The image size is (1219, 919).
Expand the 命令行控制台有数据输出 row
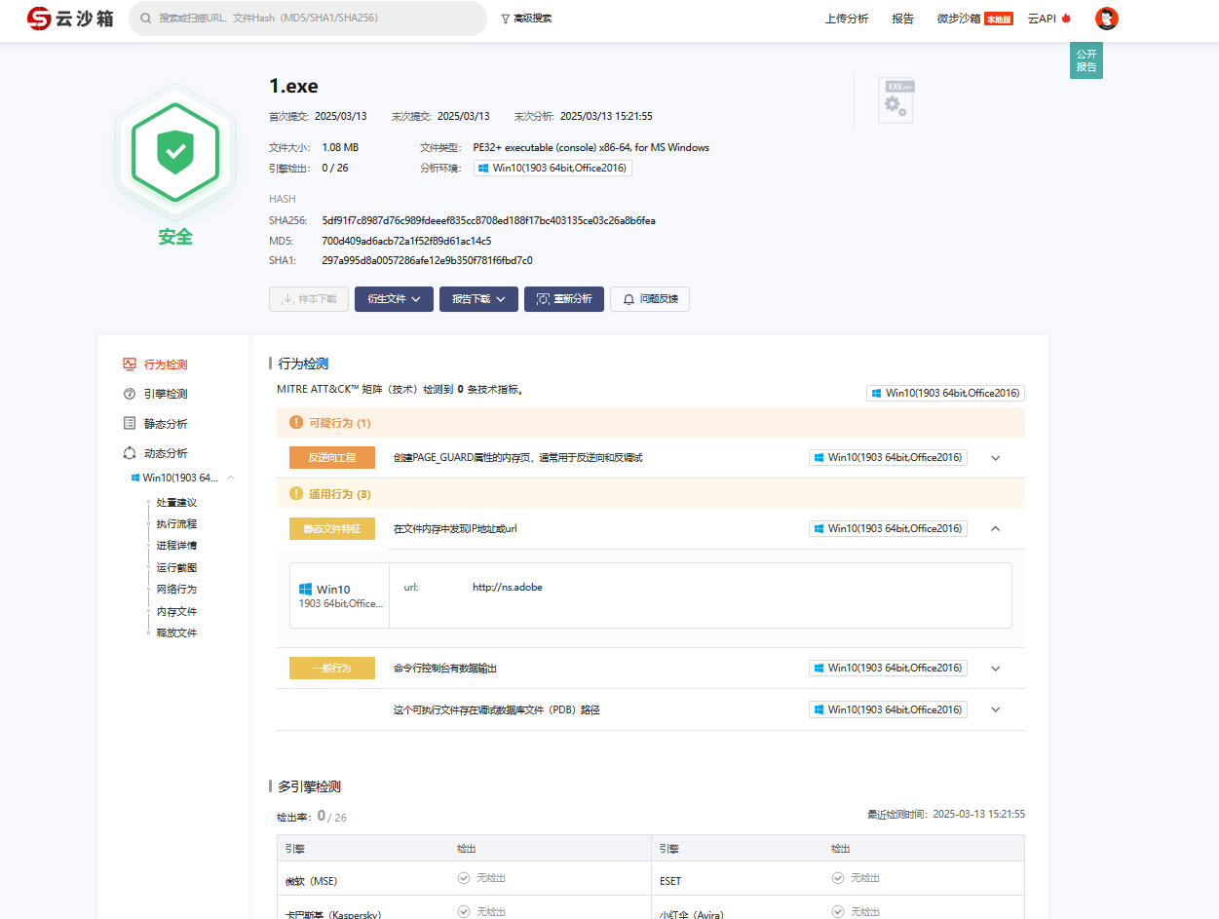[996, 669]
